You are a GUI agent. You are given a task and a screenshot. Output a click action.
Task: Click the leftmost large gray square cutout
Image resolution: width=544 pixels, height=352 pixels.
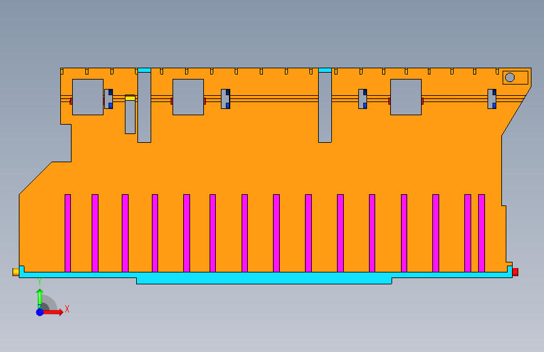tap(88, 97)
